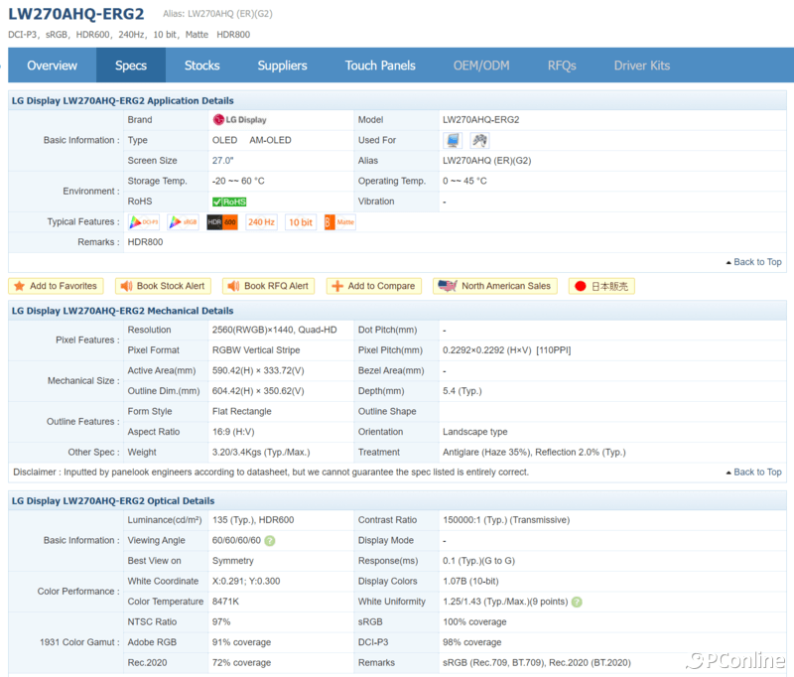Switch to the RFQs tab
The image size is (794, 677).
point(562,66)
